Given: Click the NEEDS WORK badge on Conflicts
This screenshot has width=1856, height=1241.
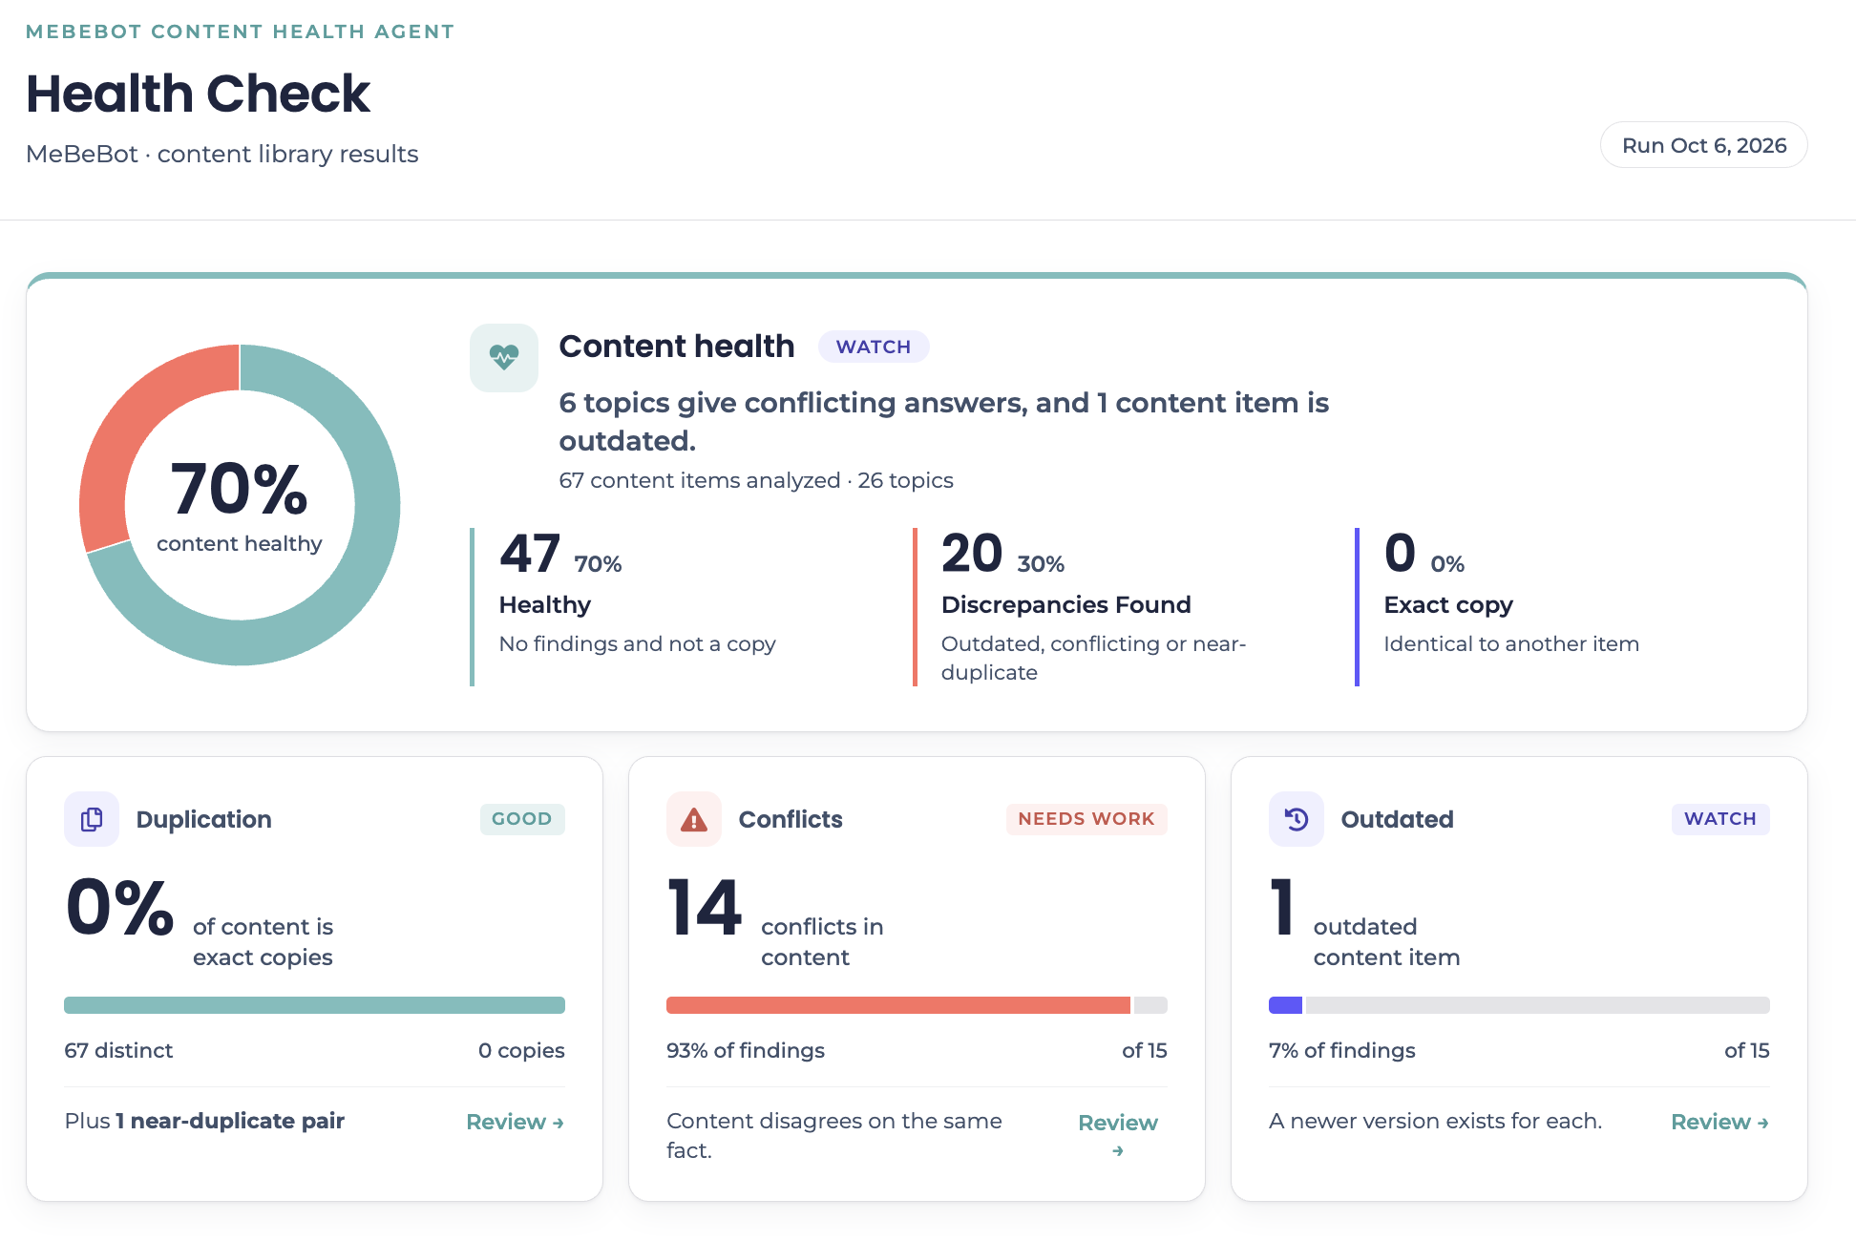Looking at the screenshot, I should [x=1086, y=819].
